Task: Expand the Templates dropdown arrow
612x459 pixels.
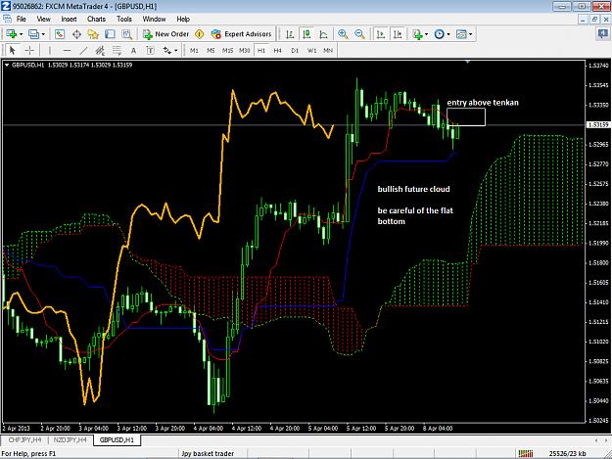Action: click(471, 34)
